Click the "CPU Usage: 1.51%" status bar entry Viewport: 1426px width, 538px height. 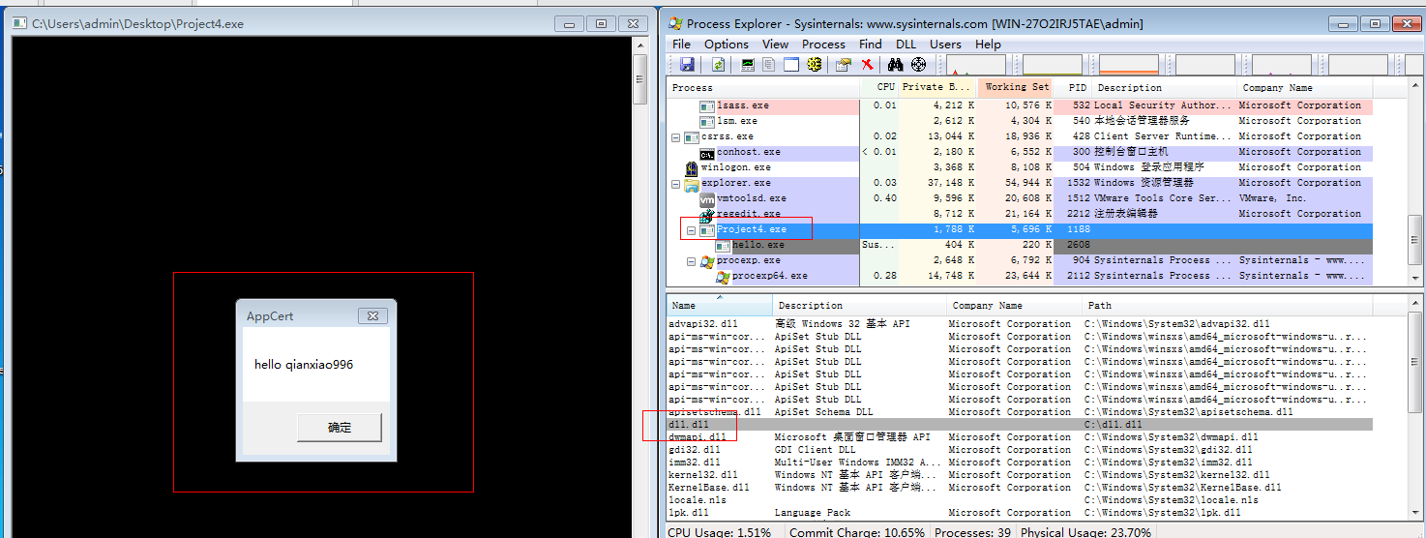click(722, 532)
